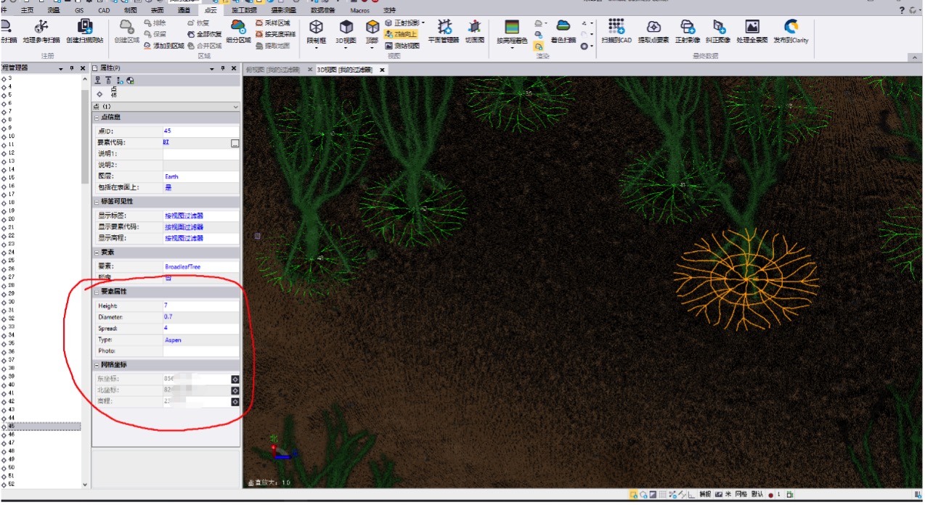
Task: Switch to the GIS ribbon tab
Action: [79, 10]
